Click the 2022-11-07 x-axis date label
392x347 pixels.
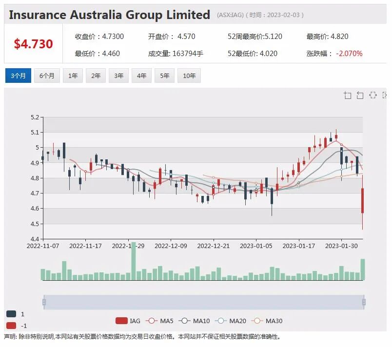43,246
